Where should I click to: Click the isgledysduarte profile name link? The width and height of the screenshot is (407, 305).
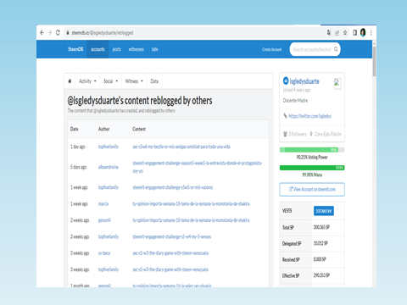304,81
